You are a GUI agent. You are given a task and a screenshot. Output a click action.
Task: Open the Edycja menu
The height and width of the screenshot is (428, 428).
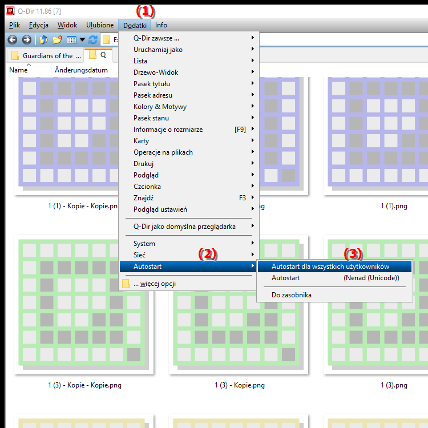point(39,25)
